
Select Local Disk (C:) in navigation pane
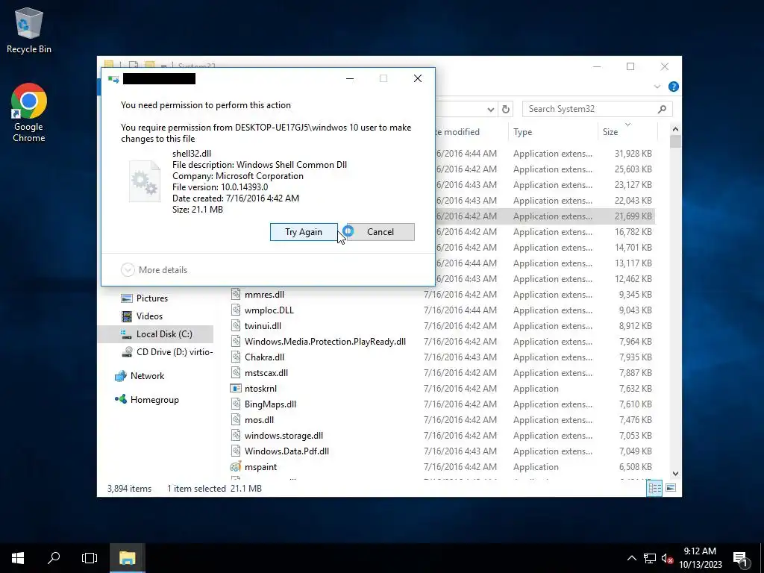(x=155, y=334)
